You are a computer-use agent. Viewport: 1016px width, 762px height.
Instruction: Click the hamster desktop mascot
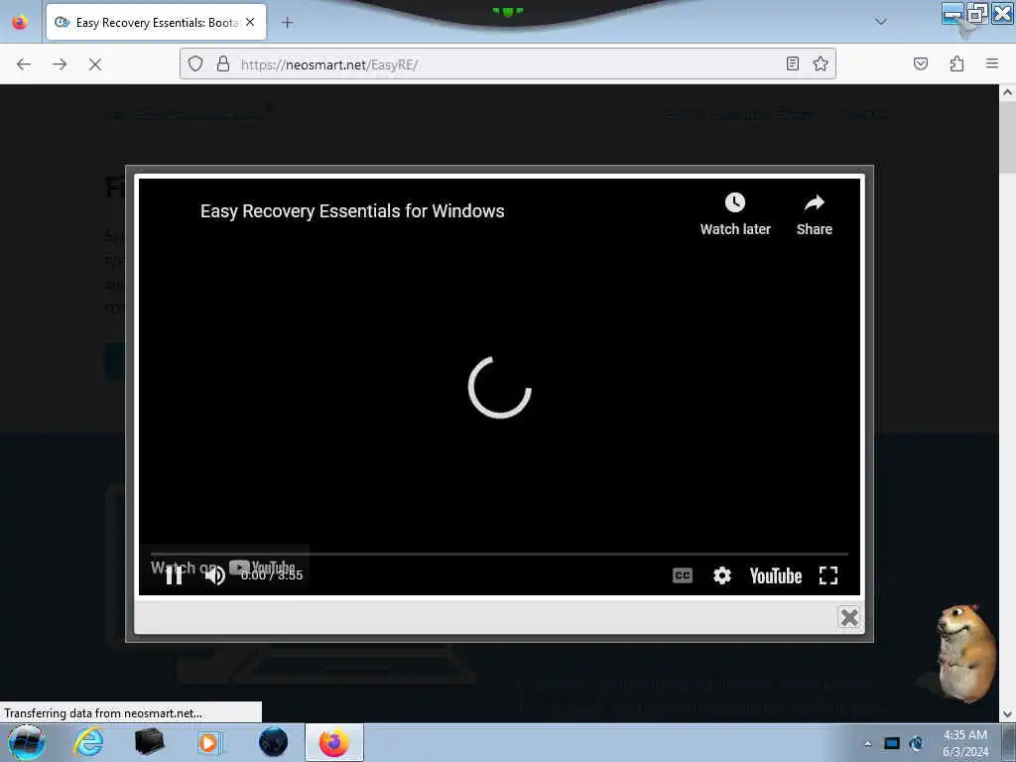(964, 653)
